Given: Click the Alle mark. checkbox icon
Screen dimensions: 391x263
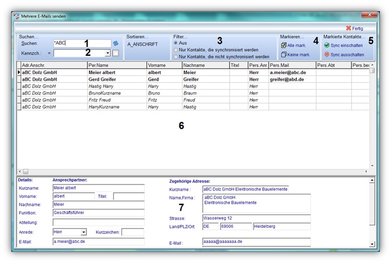Looking at the screenshot, I should tap(284, 45).
